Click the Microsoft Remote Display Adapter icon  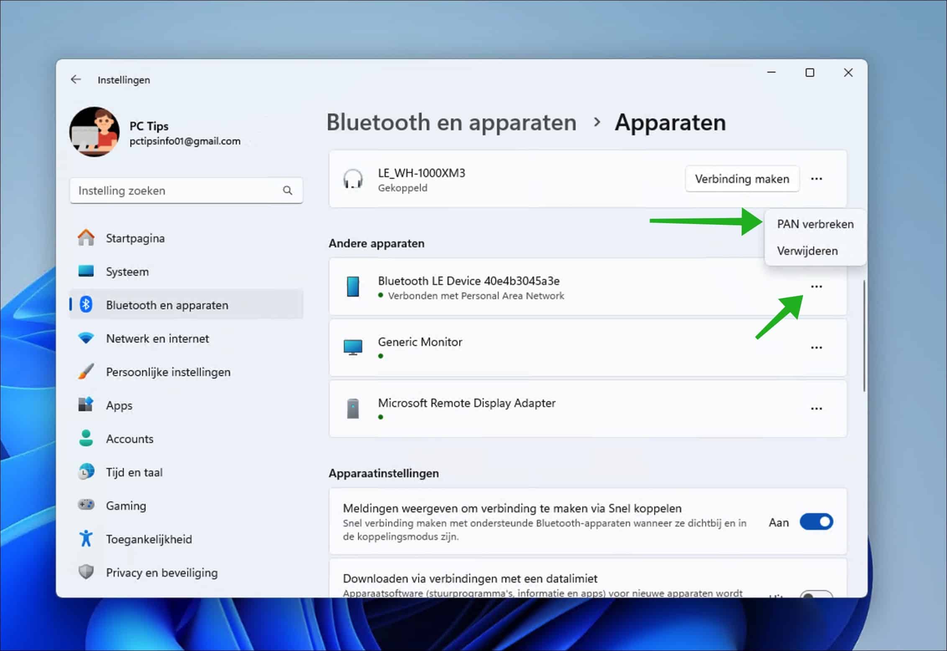pos(353,408)
